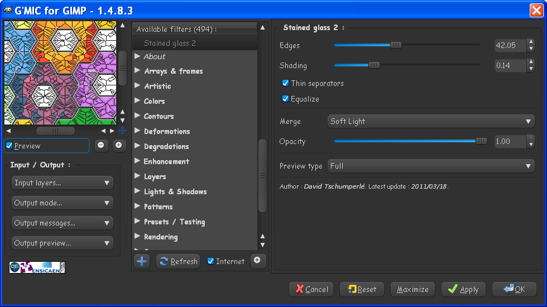
Task: Expand the Enhancement category
Action: click(137, 161)
